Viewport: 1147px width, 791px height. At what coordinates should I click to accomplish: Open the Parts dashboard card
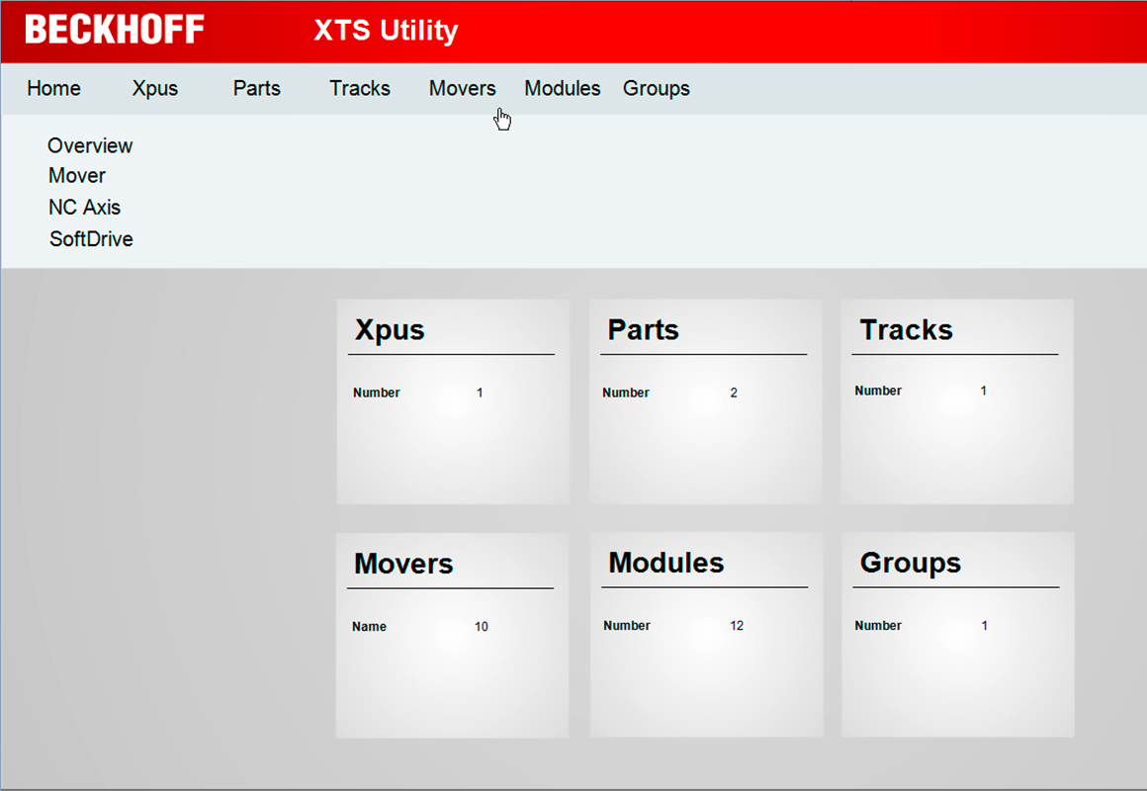click(x=705, y=400)
